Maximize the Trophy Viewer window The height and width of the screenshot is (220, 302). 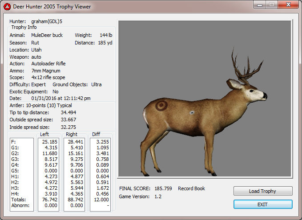pyautogui.click(x=271, y=4)
